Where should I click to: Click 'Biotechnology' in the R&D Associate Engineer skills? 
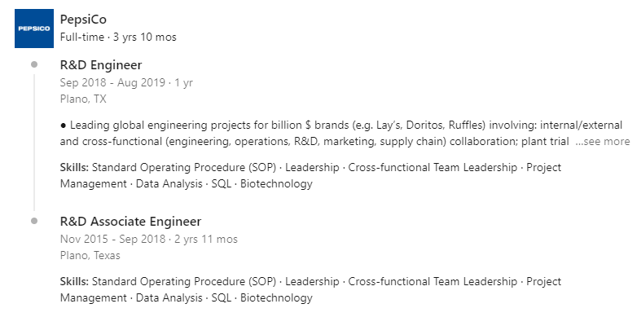coord(276,298)
